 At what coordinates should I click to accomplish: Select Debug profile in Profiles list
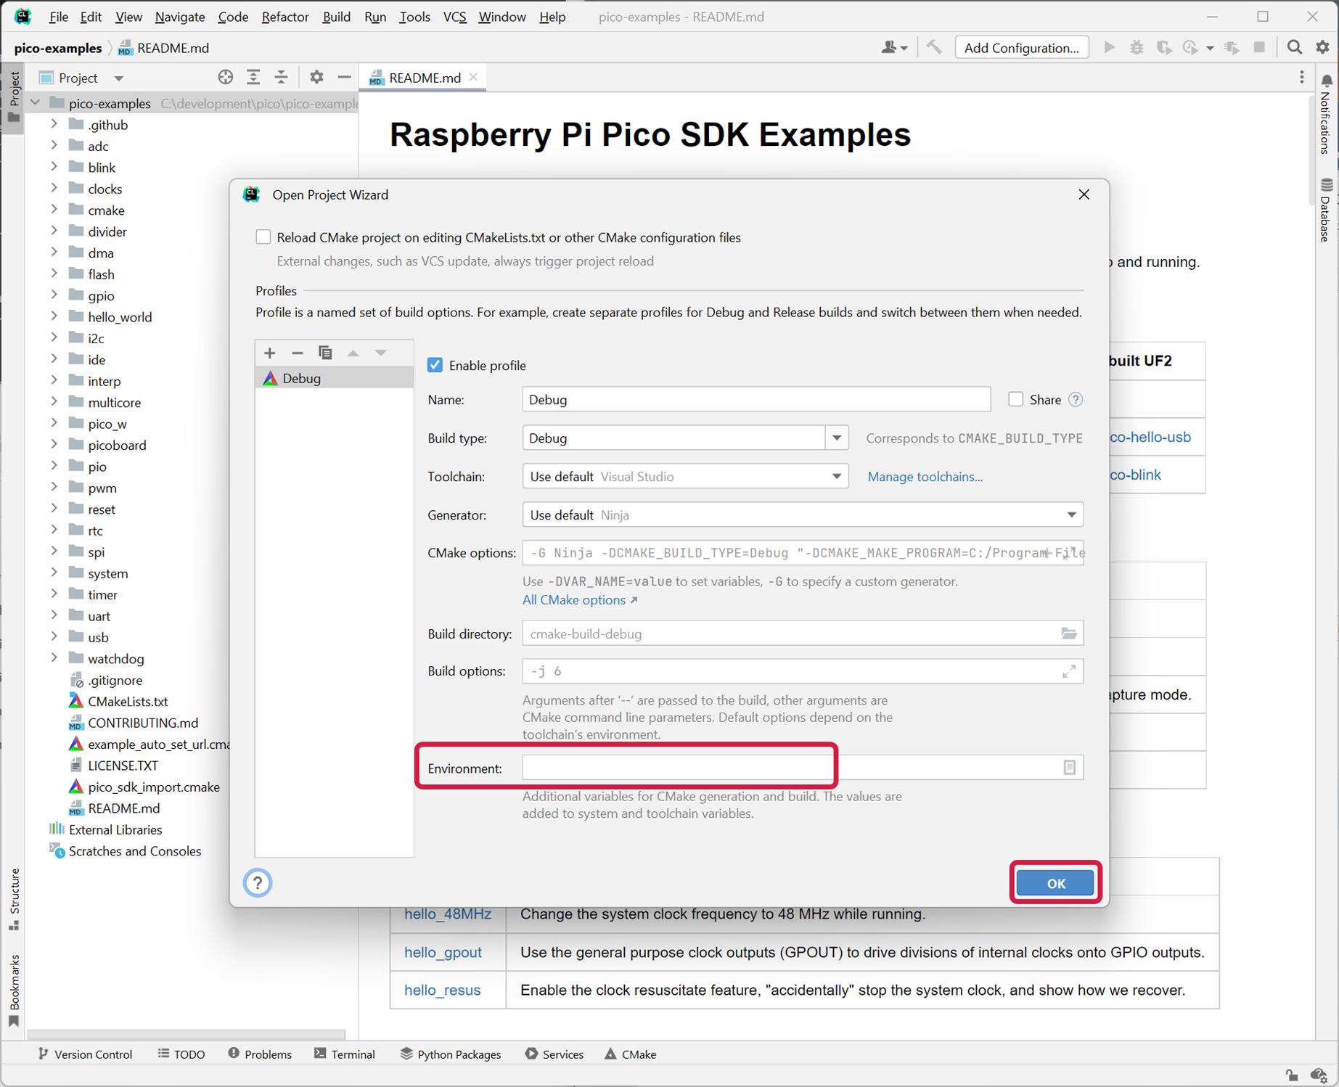[x=334, y=378]
